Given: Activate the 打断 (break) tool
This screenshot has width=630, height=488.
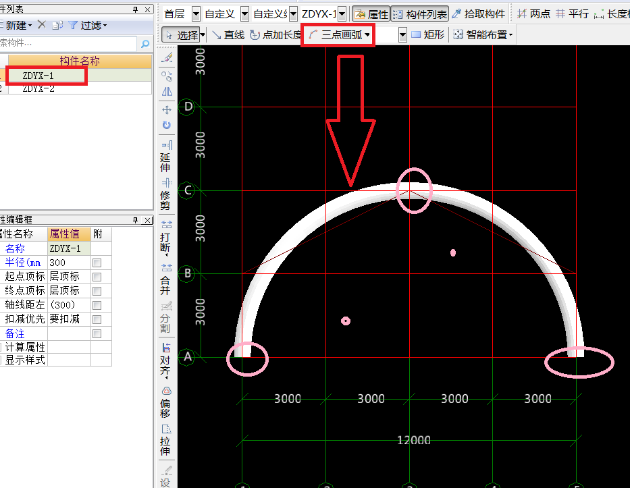Looking at the screenshot, I should (x=165, y=238).
